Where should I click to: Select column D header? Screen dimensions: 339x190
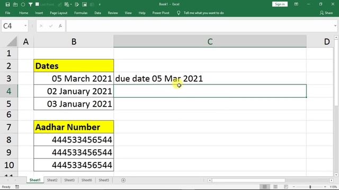[320, 41]
